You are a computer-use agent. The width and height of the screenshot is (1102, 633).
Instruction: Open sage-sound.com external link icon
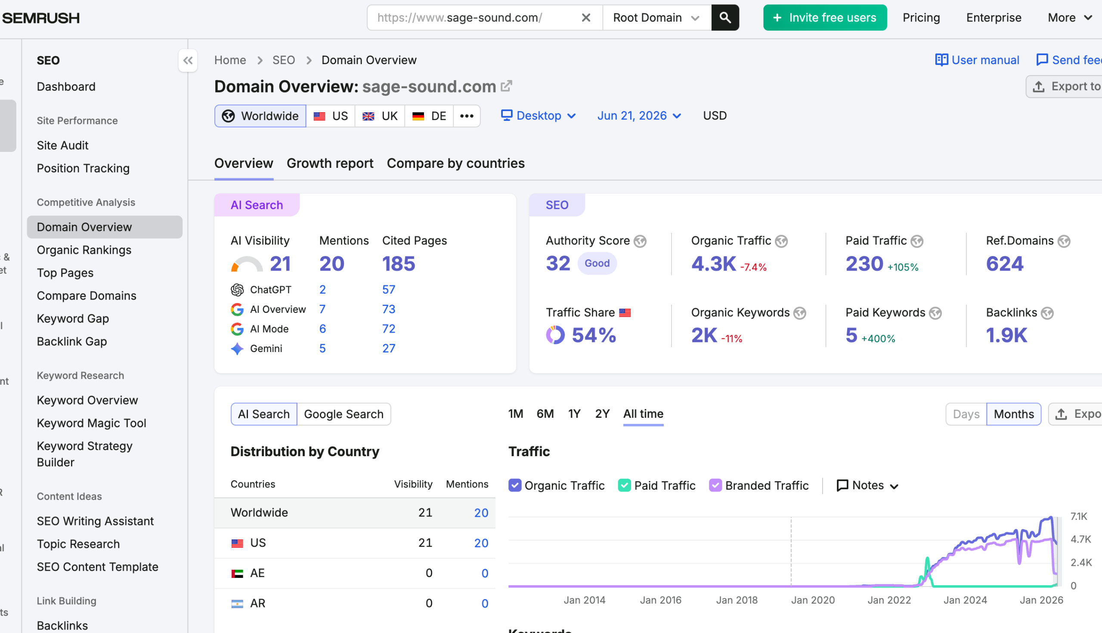click(x=507, y=86)
